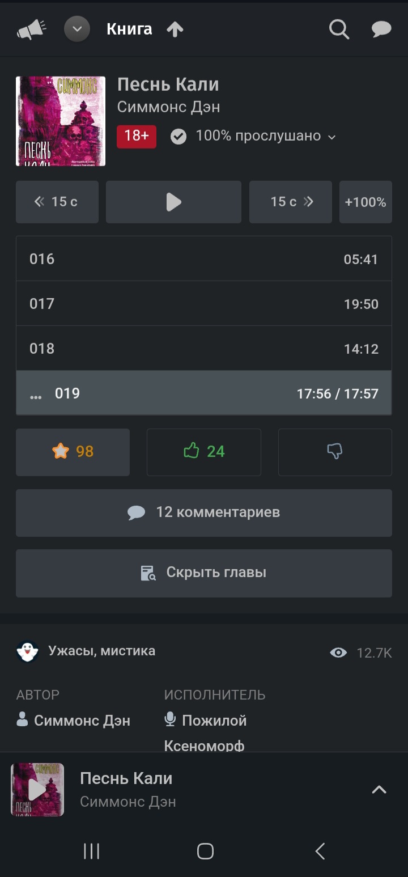Rewind 15 seconds
The image size is (408, 877).
point(57,202)
